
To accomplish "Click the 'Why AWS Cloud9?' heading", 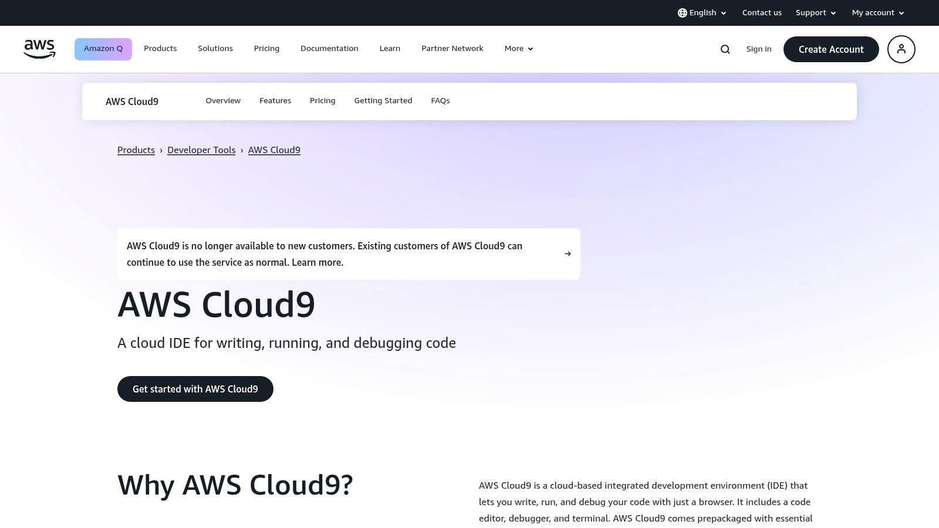I will click(x=235, y=485).
